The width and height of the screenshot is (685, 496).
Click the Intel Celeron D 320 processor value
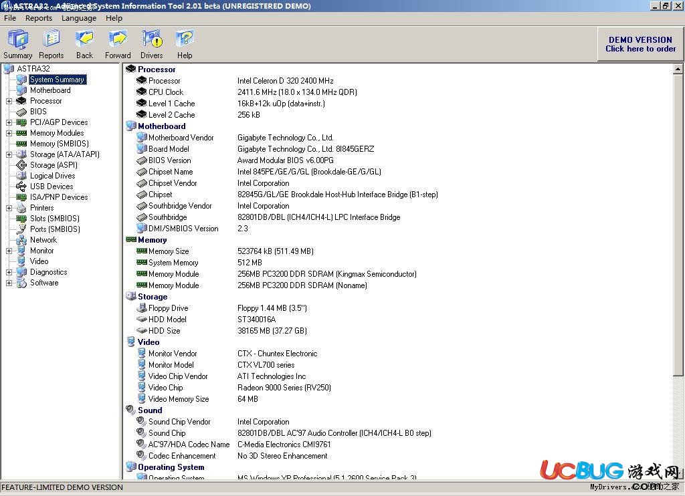pyautogui.click(x=285, y=81)
